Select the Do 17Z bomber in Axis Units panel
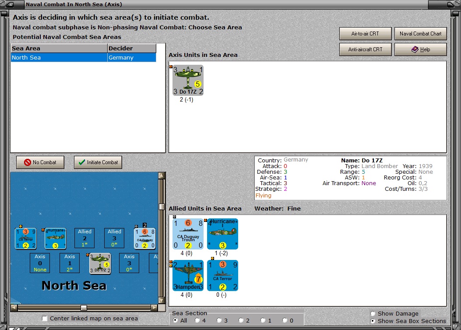Viewport: 461px width, 330px height. (x=188, y=80)
